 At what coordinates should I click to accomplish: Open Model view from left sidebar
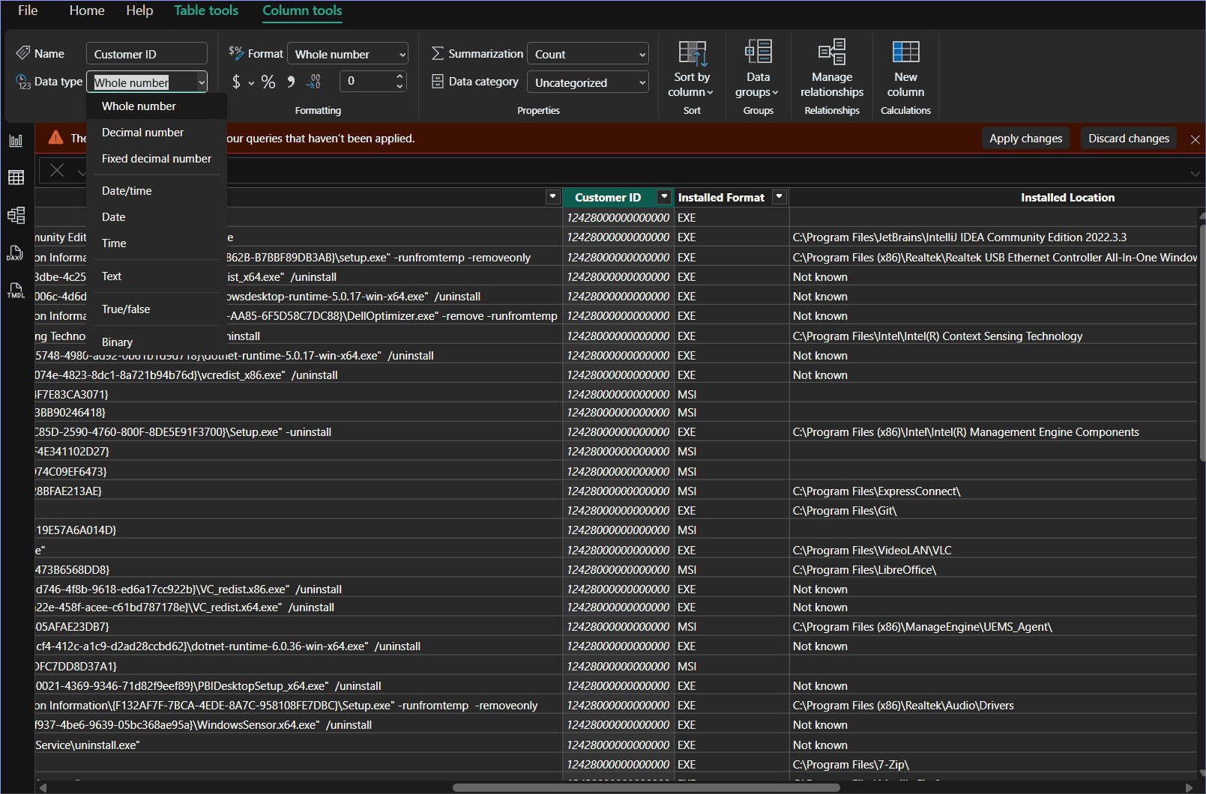coord(16,216)
